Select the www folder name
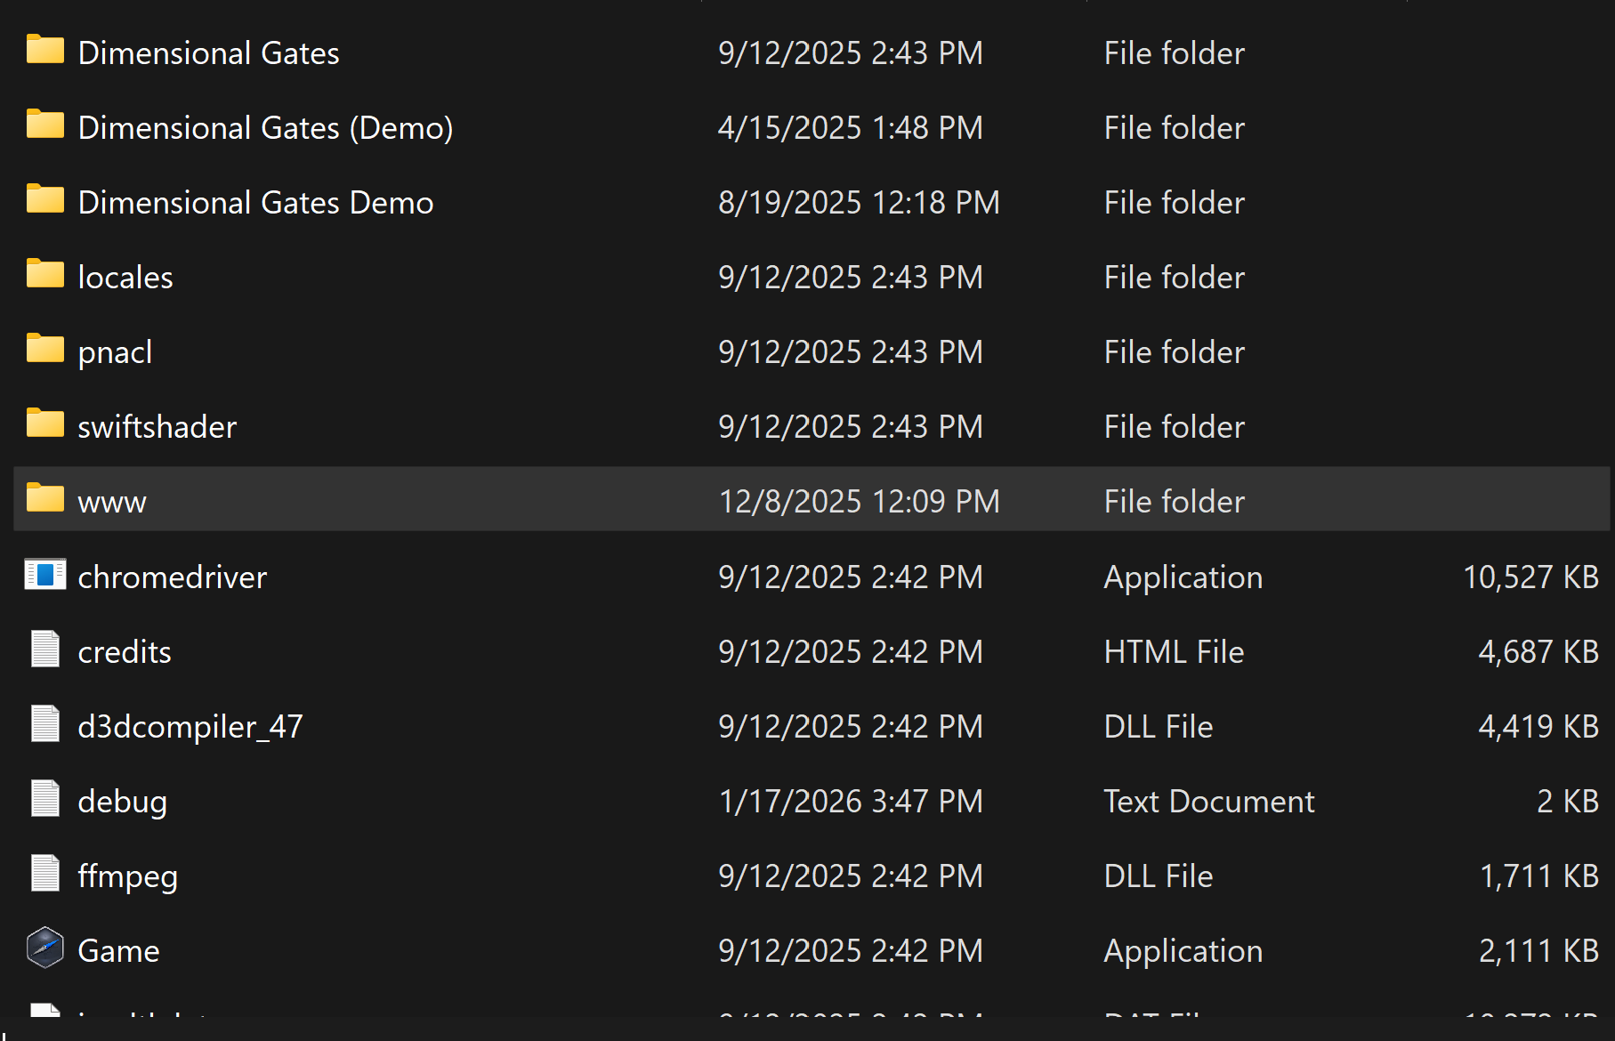The image size is (1615, 1041). click(112, 503)
